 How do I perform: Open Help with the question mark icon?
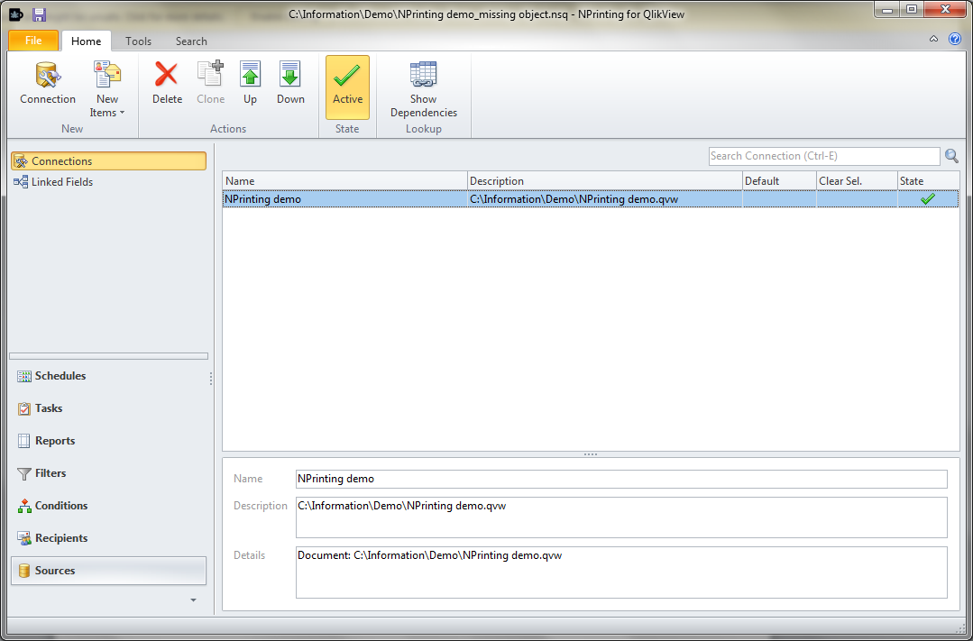click(955, 39)
